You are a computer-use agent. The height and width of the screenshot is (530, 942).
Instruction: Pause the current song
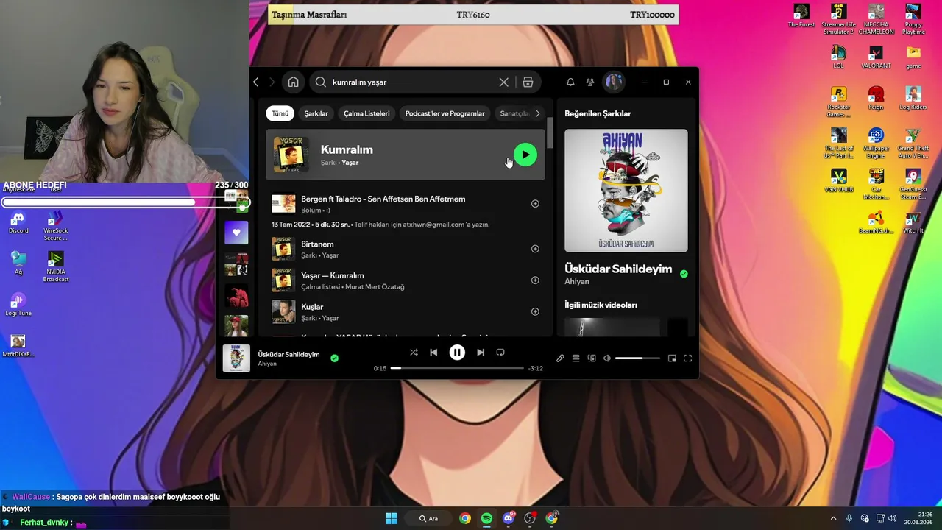click(x=457, y=353)
